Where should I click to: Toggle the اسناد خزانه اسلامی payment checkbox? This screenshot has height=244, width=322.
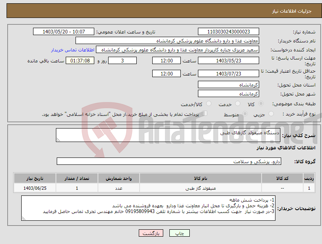pyautogui.click(x=204, y=113)
